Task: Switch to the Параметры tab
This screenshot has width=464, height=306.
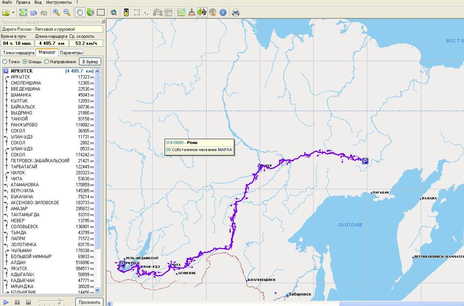Action: click(71, 53)
